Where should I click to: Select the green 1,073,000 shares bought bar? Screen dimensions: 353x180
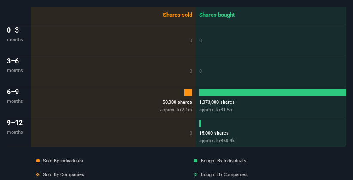pyautogui.click(x=273, y=93)
